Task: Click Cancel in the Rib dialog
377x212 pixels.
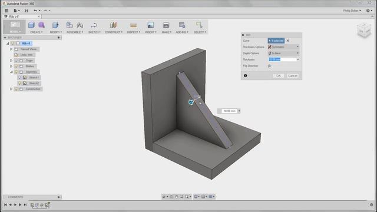Action: tap(293, 76)
